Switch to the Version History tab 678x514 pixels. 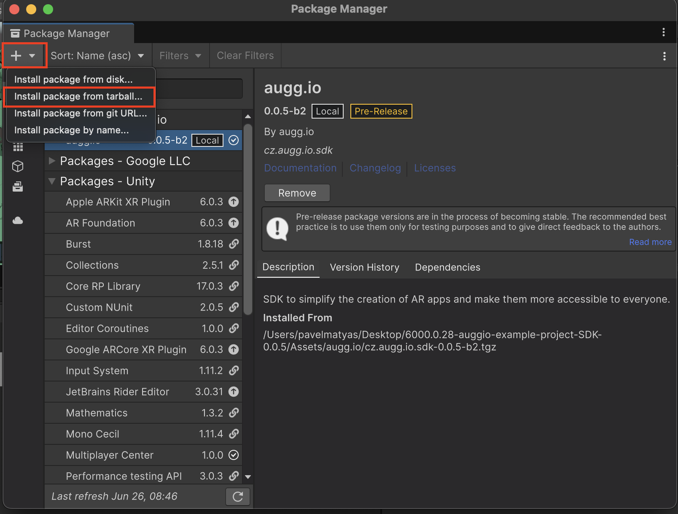click(364, 267)
